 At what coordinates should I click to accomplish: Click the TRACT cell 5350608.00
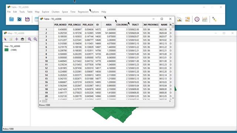tap(135, 93)
